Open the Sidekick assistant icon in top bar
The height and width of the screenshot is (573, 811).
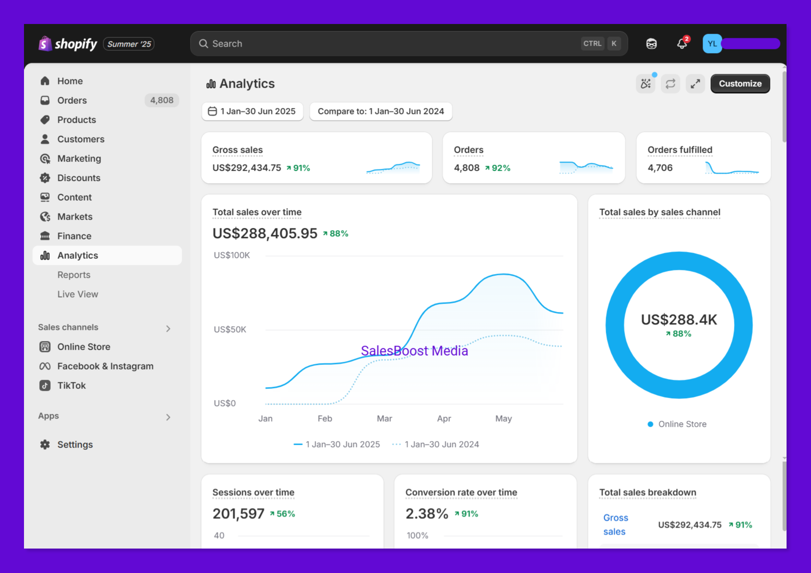tap(651, 44)
